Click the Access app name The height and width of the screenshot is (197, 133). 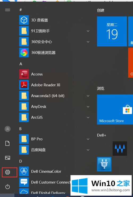coord(37,74)
